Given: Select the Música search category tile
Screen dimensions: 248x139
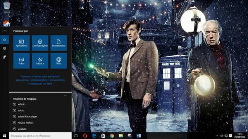Looking at the screenshot, I should pyautogui.click(x=40, y=61).
